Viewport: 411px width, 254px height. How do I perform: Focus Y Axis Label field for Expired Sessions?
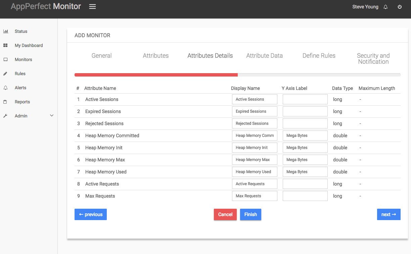[305, 111]
